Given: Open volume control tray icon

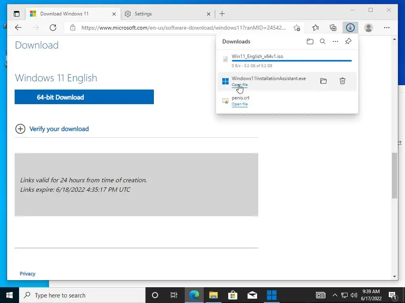Looking at the screenshot, I should tap(354, 295).
